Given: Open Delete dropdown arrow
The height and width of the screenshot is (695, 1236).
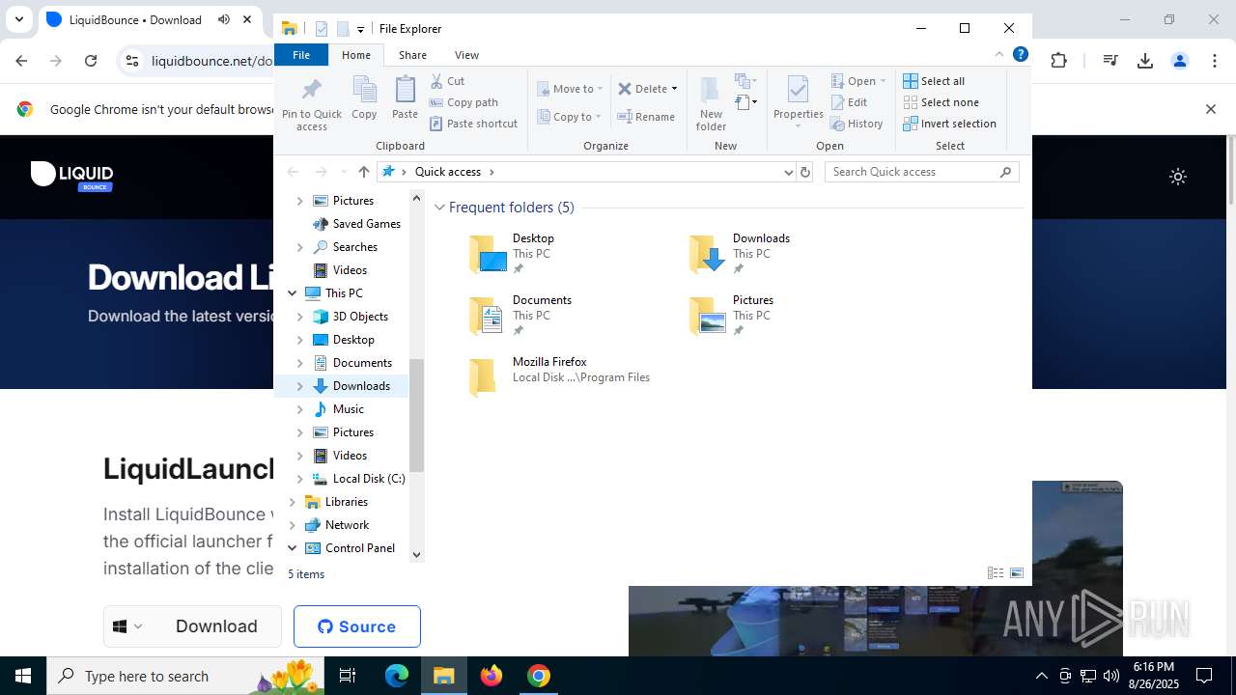Looking at the screenshot, I should (x=674, y=89).
